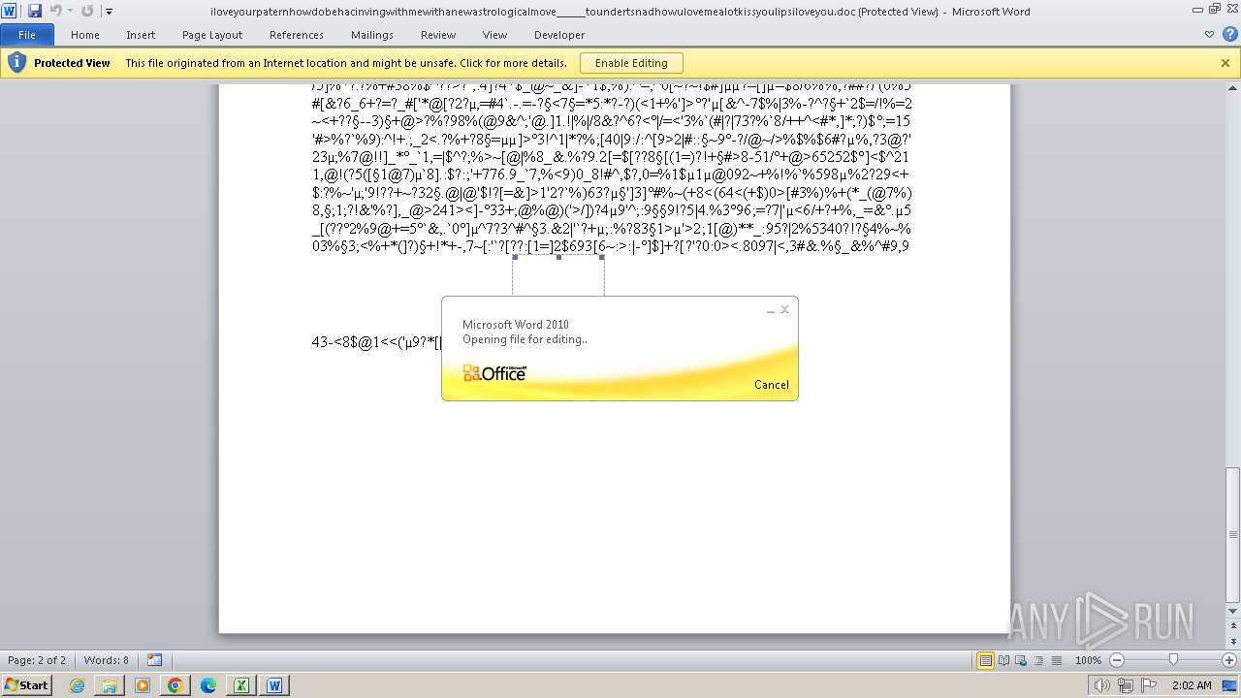This screenshot has height=698, width=1241.
Task: Click the Zoom In plus button
Action: click(x=1227, y=660)
